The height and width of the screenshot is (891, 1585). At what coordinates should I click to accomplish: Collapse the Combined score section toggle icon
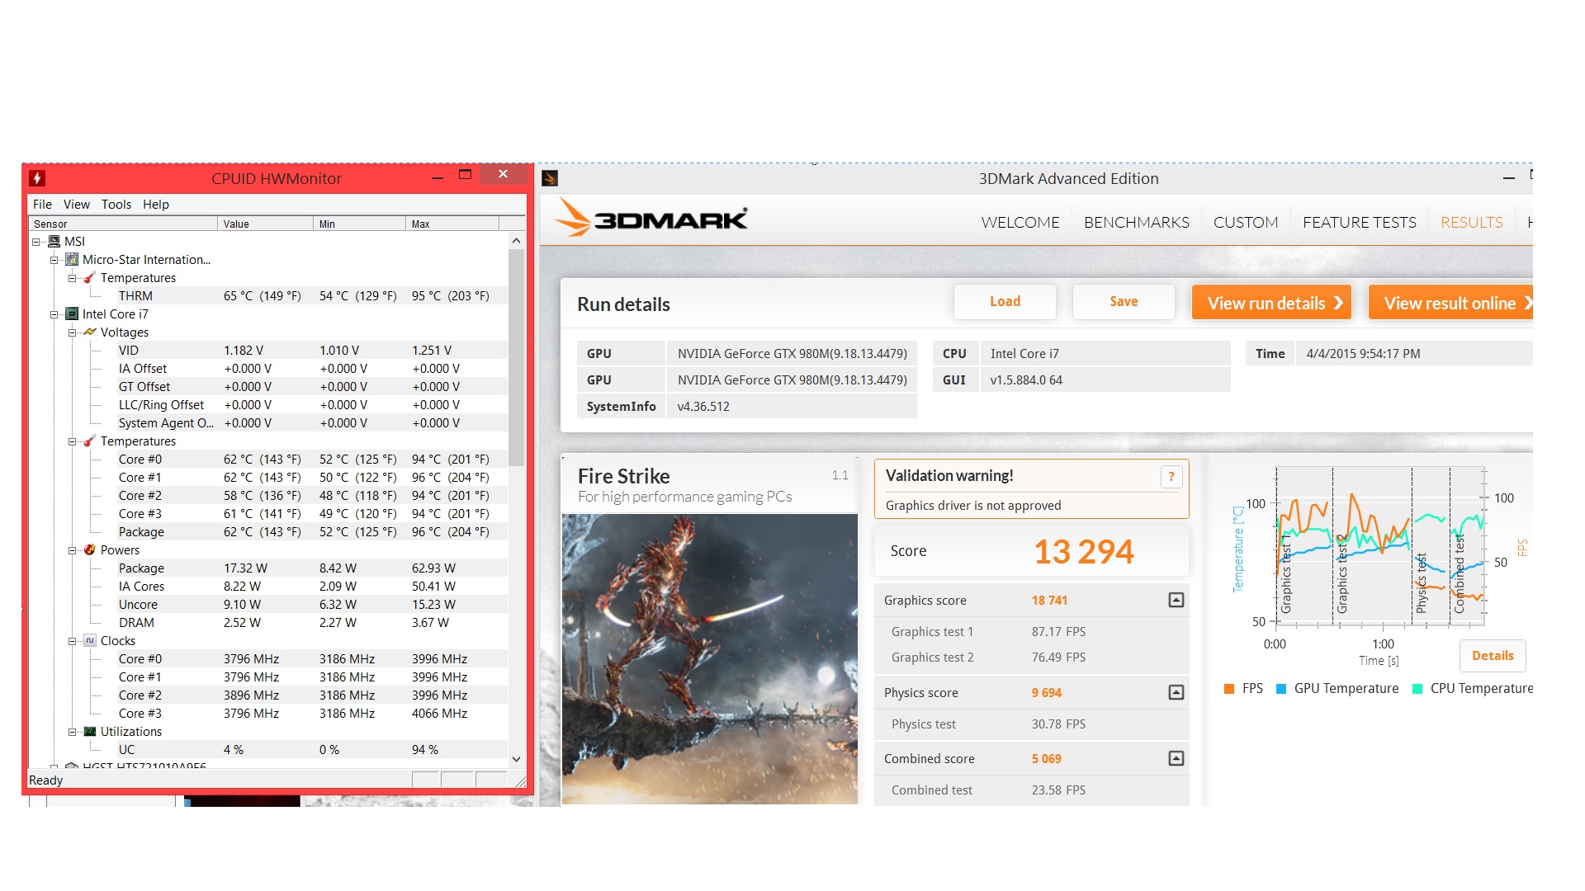pos(1176,758)
